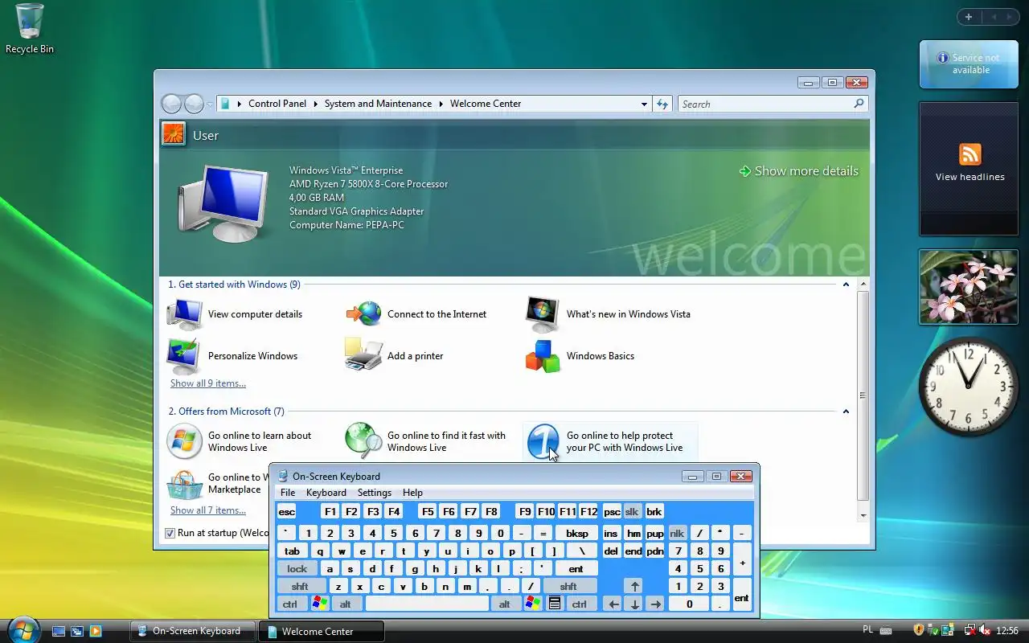Click scrollbar down arrow in Welcome Center
This screenshot has height=643, width=1029.
863,515
